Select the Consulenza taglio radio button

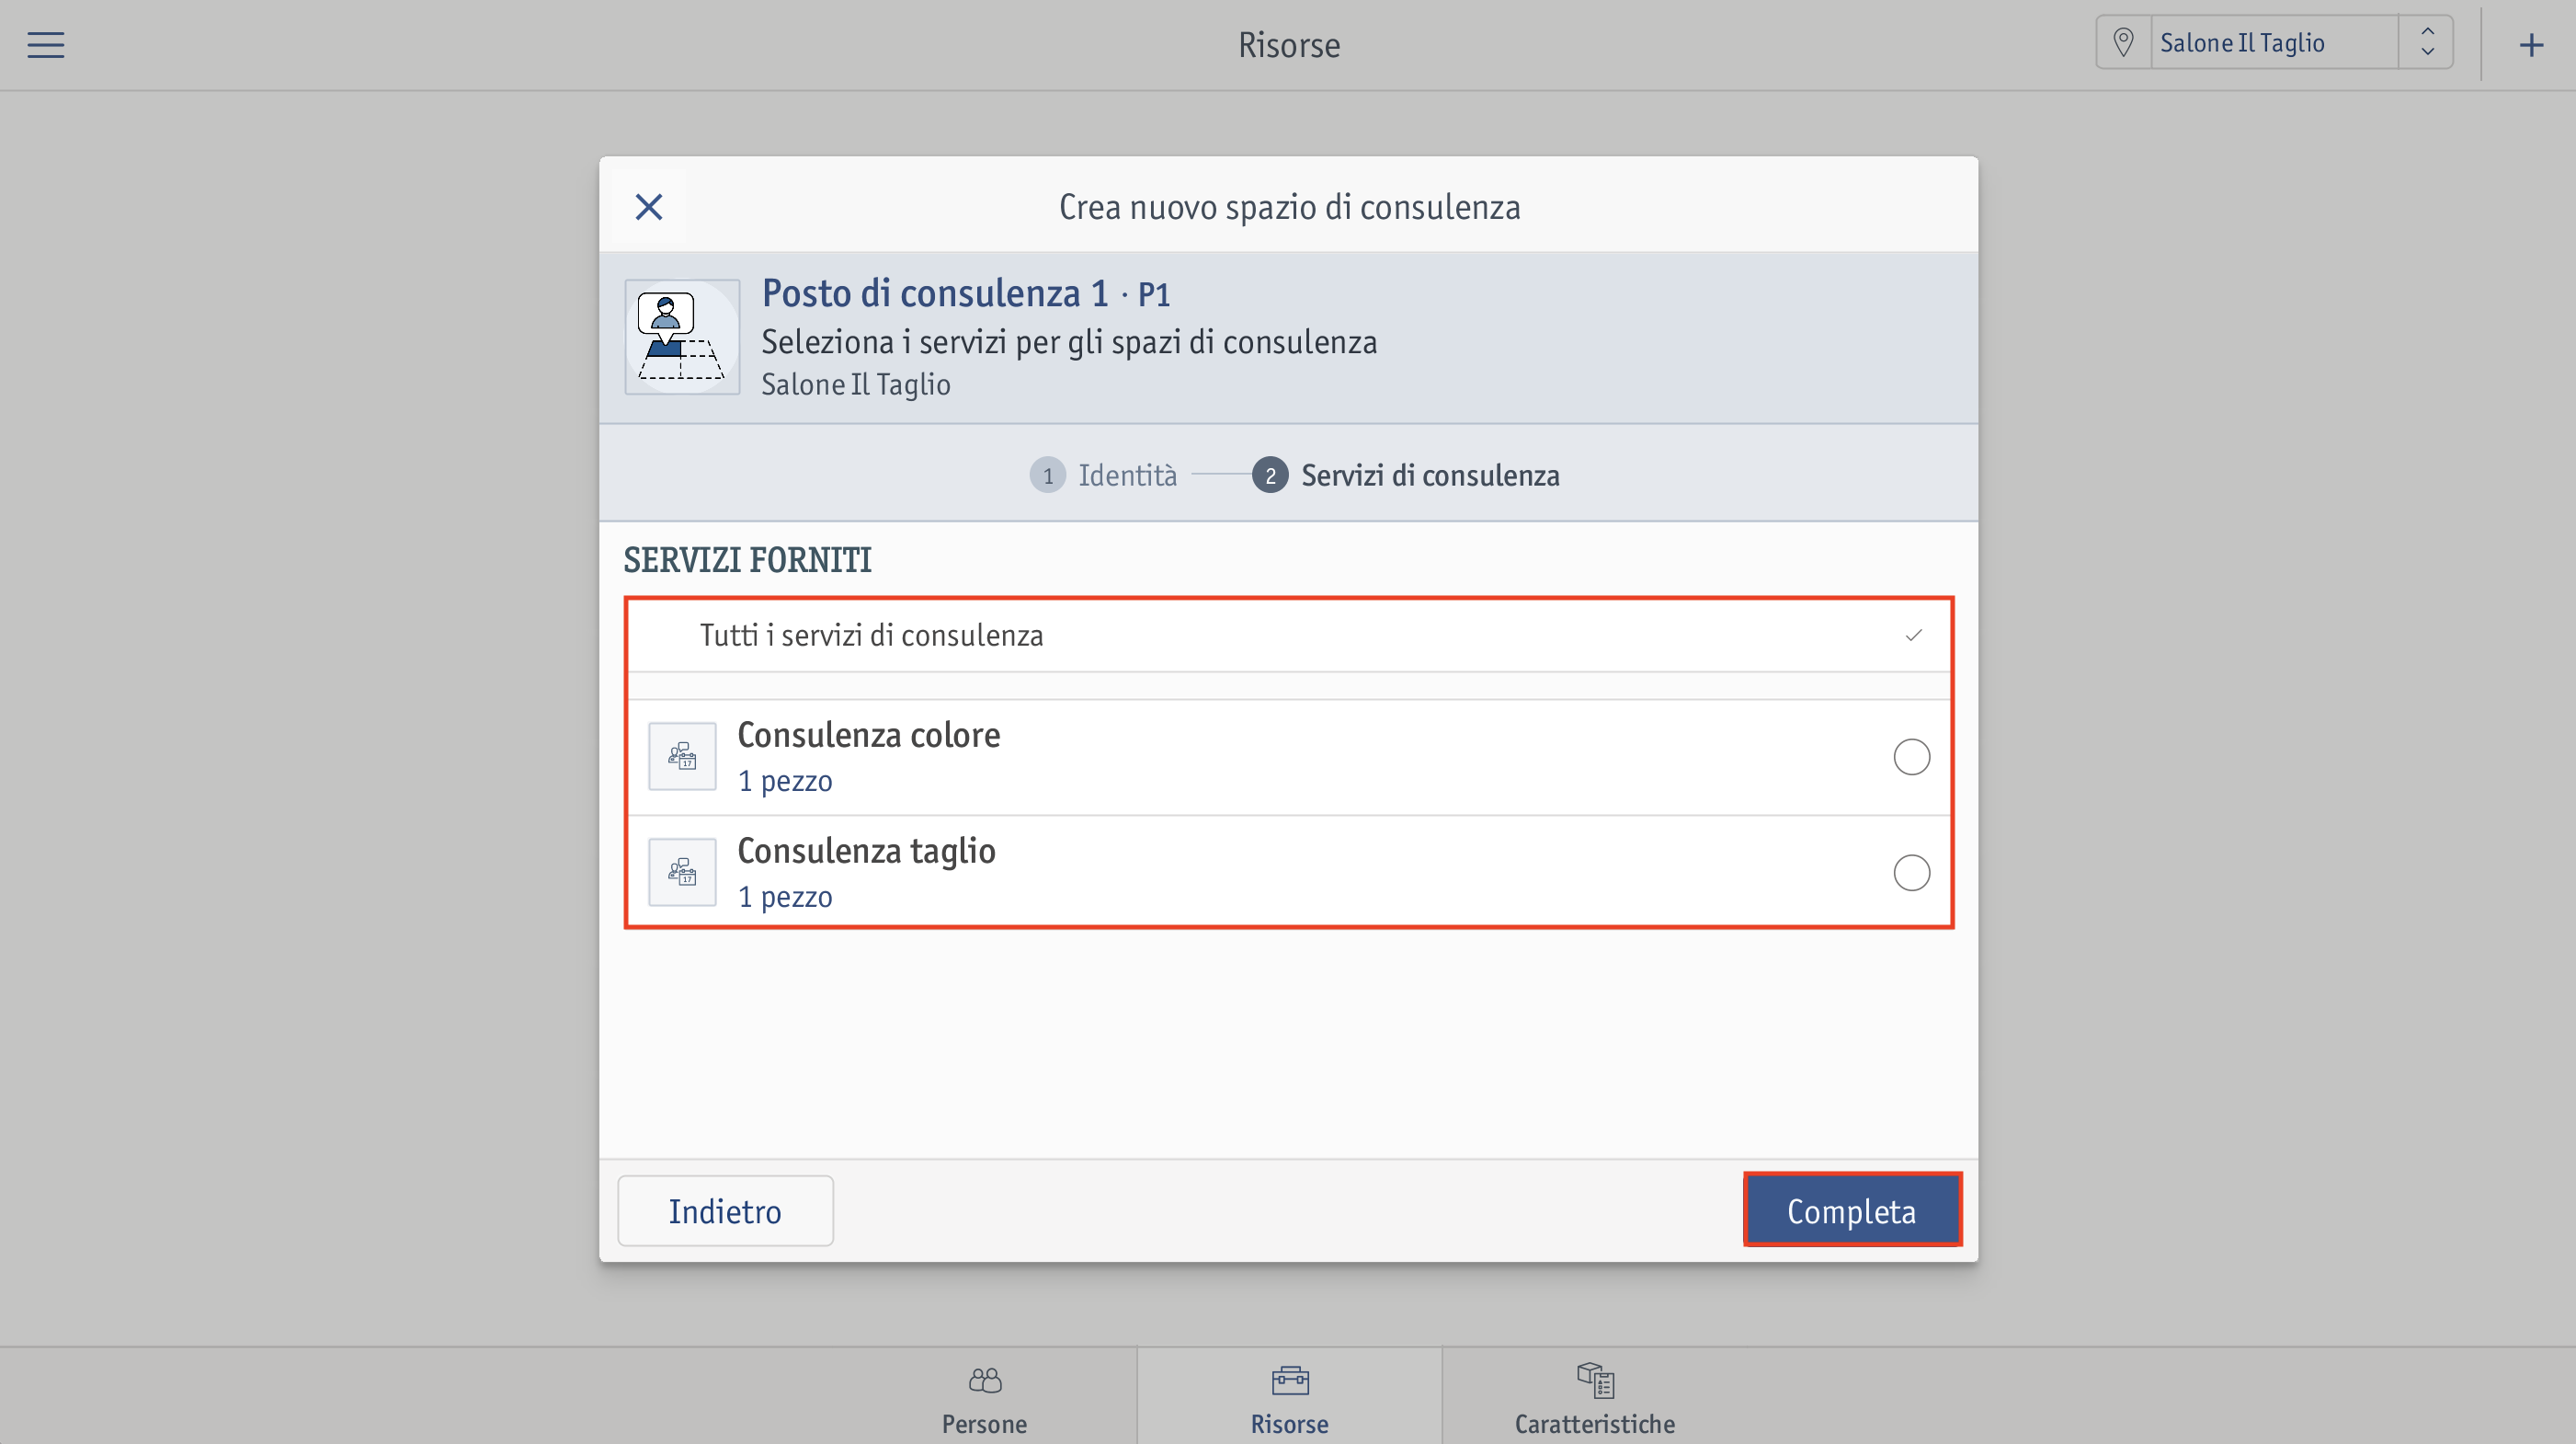(1911, 873)
